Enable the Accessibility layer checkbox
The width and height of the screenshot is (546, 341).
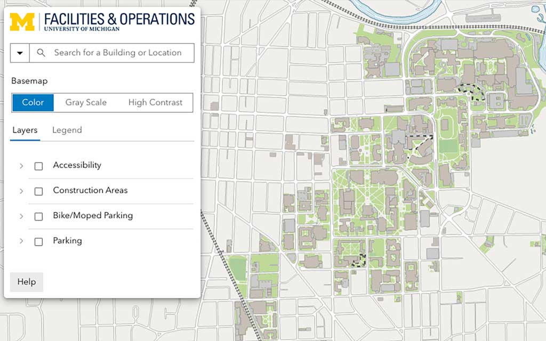pyautogui.click(x=38, y=166)
